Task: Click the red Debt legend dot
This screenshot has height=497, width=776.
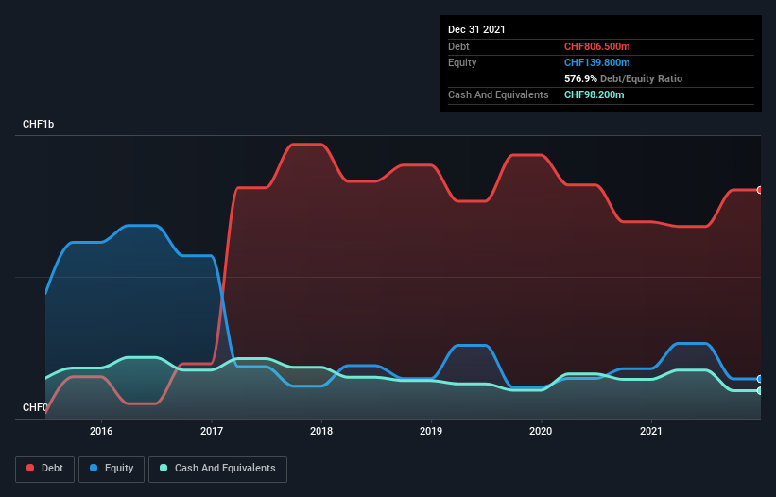Action: click(30, 468)
